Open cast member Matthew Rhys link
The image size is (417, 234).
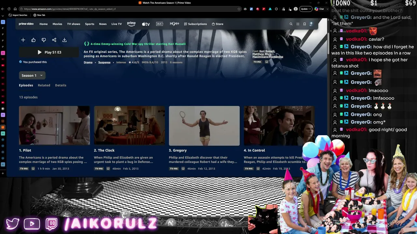click(x=262, y=54)
